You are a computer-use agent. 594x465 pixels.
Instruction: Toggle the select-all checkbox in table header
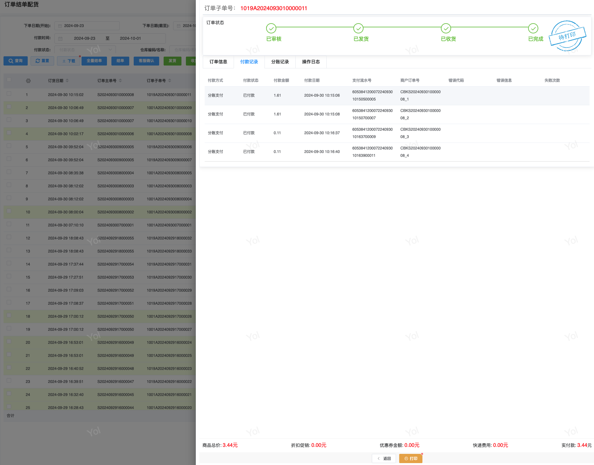[x=9, y=80]
